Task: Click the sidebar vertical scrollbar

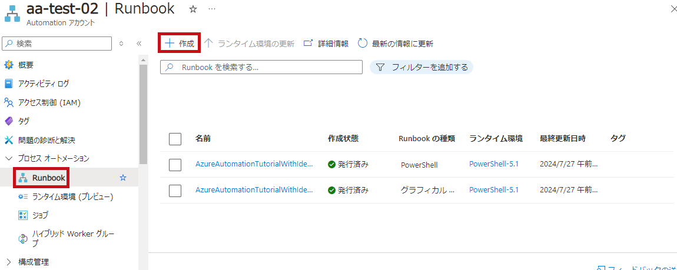Action: coord(143,114)
